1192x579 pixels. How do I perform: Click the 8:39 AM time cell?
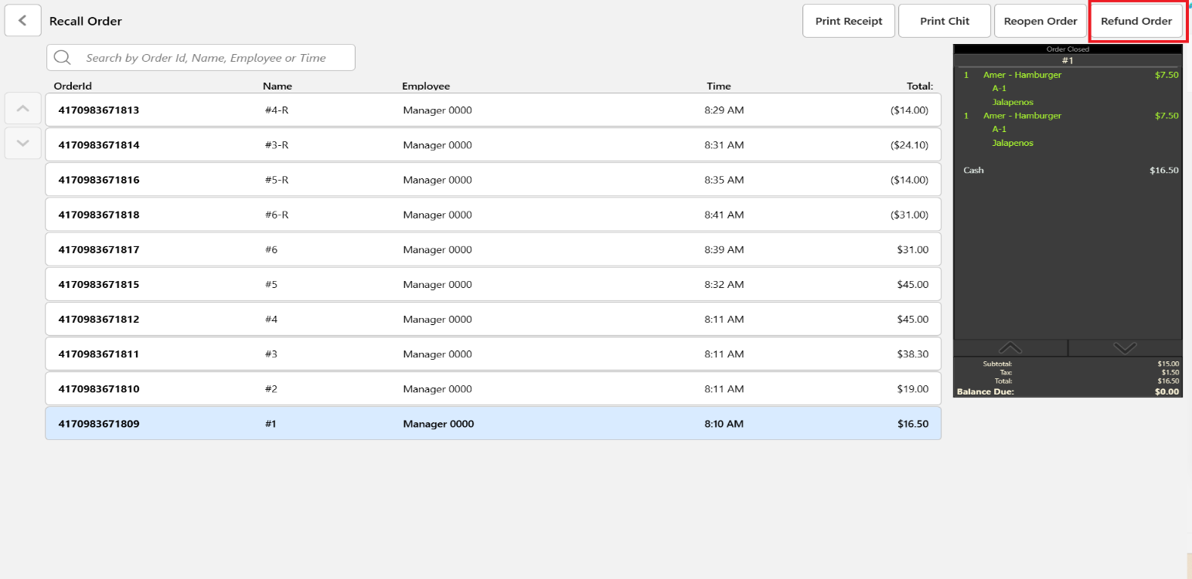[724, 250]
